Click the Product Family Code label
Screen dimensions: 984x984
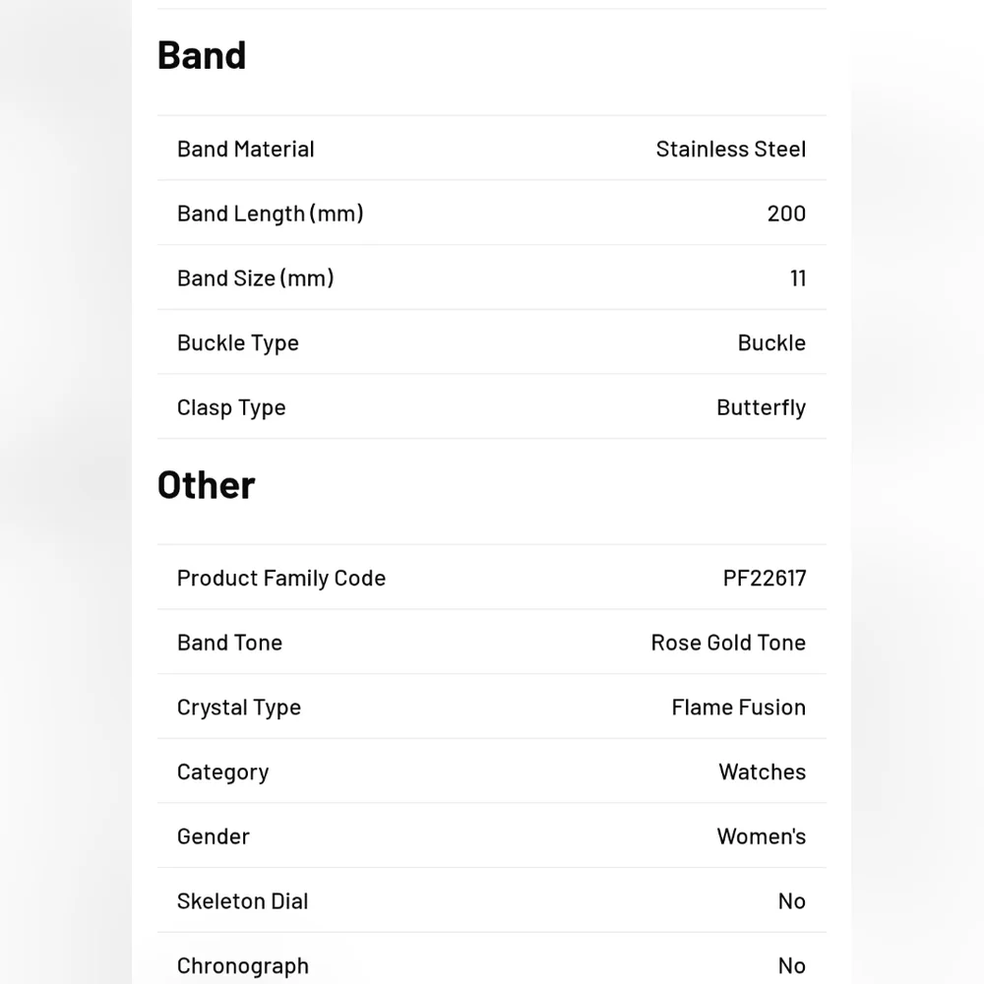[281, 579]
